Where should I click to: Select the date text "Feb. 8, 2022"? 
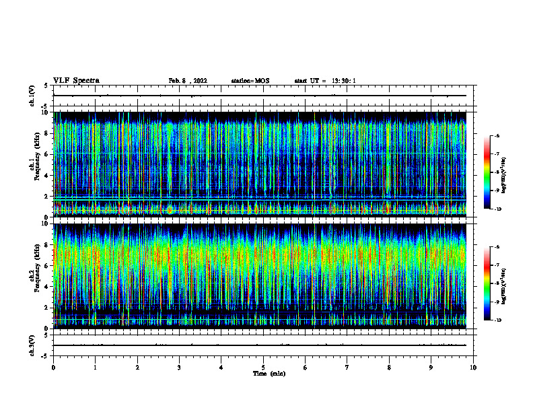[188, 81]
